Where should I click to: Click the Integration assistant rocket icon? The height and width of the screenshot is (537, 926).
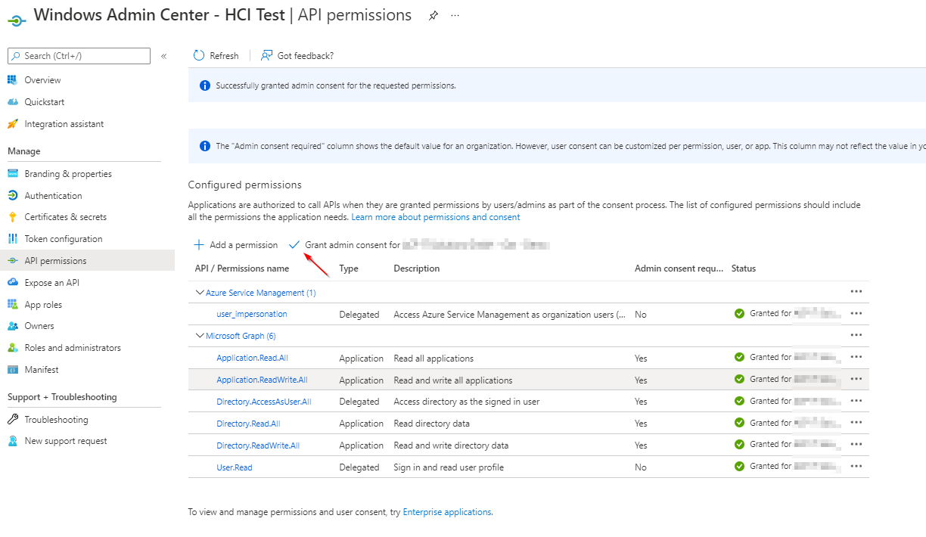coord(13,124)
